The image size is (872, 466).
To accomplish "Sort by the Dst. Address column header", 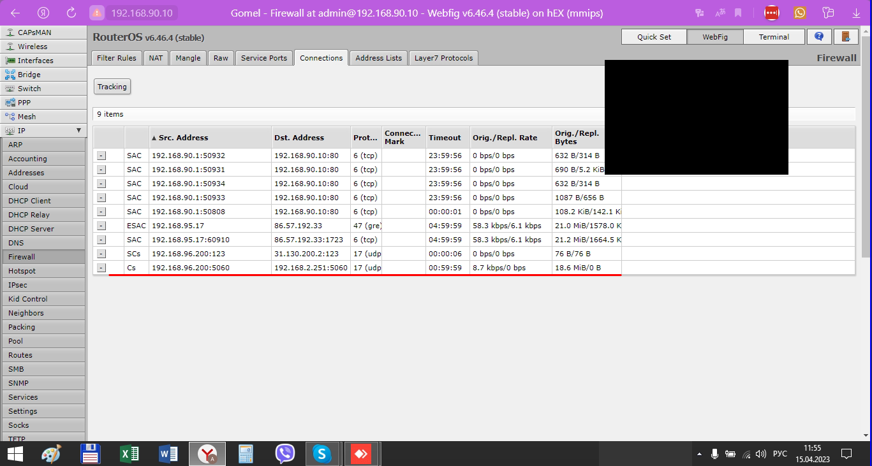I will click(311, 138).
